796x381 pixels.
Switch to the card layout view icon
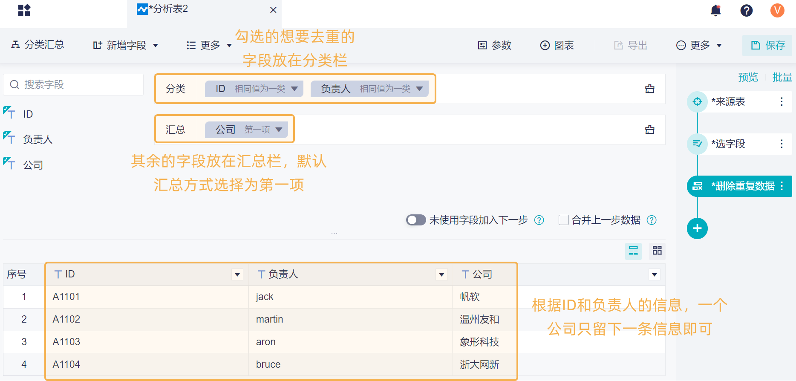point(657,251)
